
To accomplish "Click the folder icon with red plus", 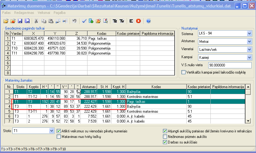I will click(x=13, y=21).
